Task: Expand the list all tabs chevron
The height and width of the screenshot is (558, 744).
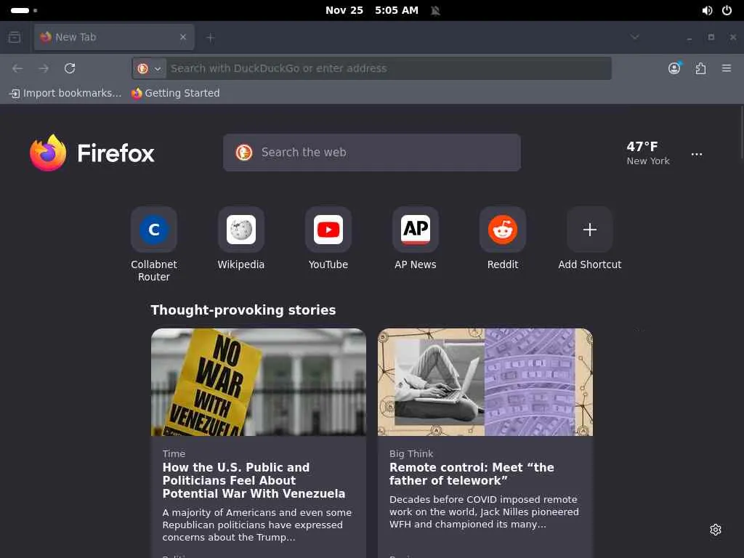Action: point(635,37)
